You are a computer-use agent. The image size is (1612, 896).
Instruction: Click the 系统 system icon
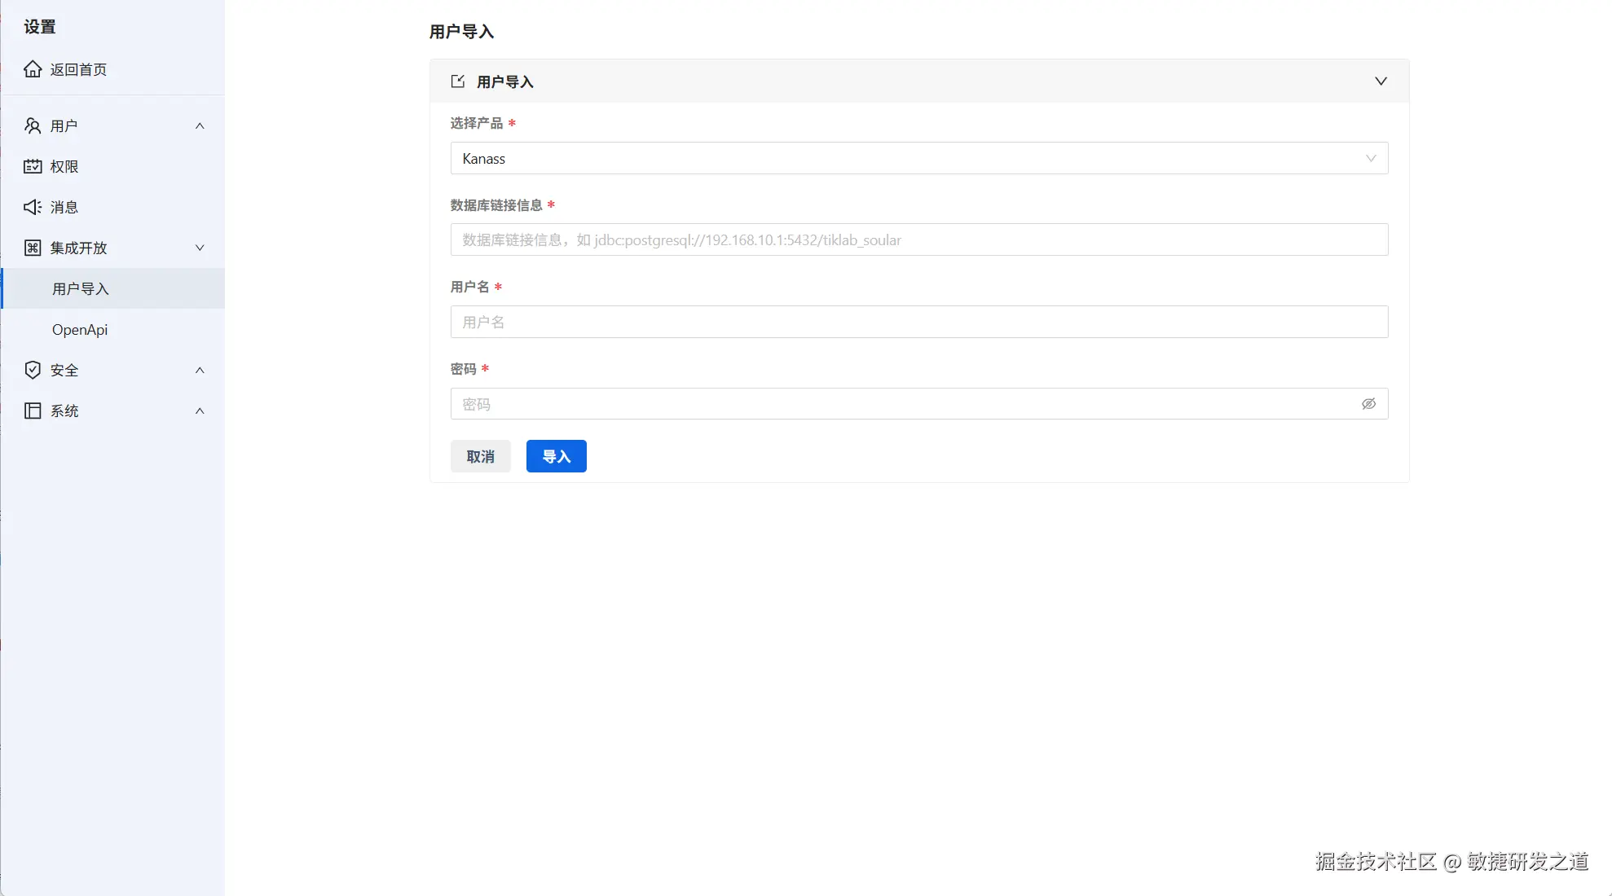pos(33,411)
